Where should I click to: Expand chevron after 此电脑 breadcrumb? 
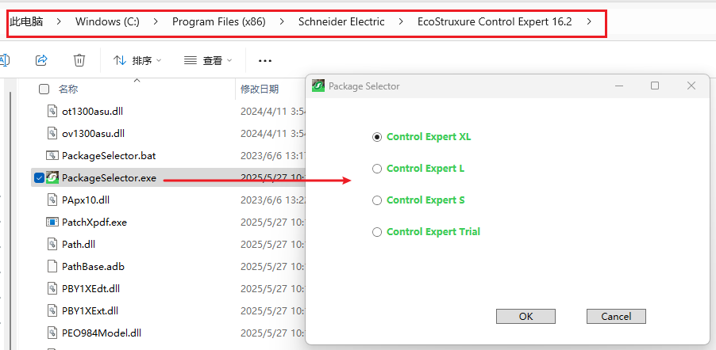[x=60, y=21]
